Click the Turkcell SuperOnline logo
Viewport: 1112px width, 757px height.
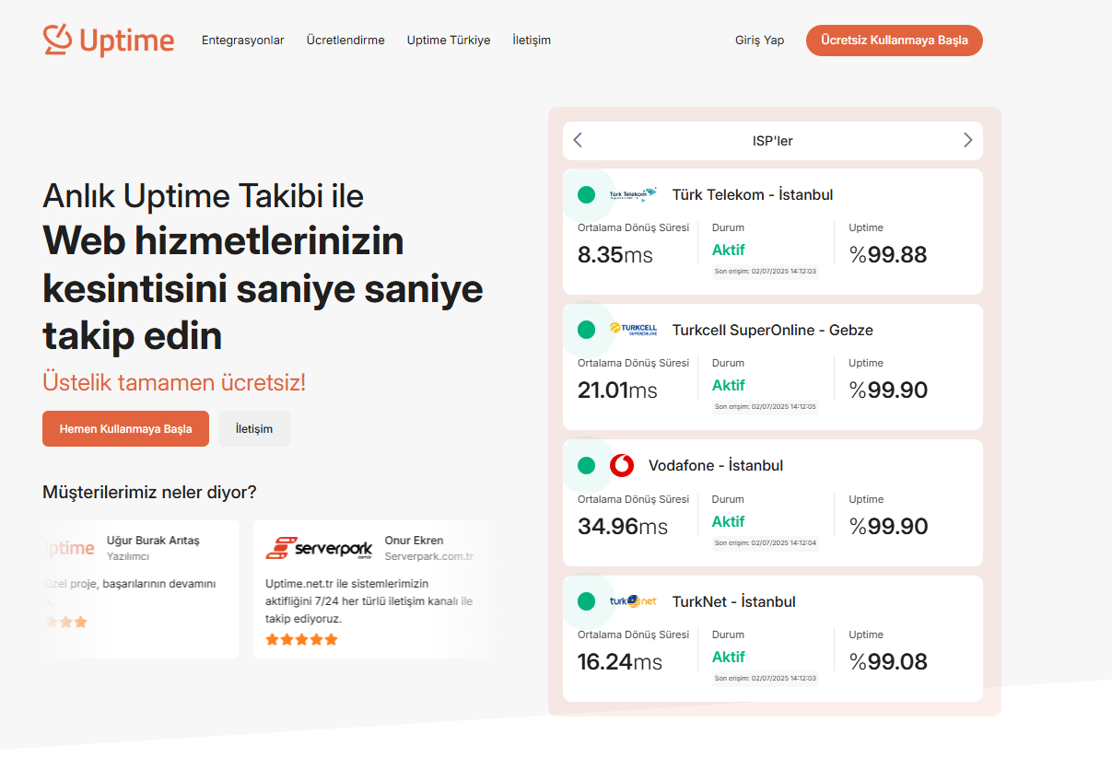pyautogui.click(x=633, y=330)
